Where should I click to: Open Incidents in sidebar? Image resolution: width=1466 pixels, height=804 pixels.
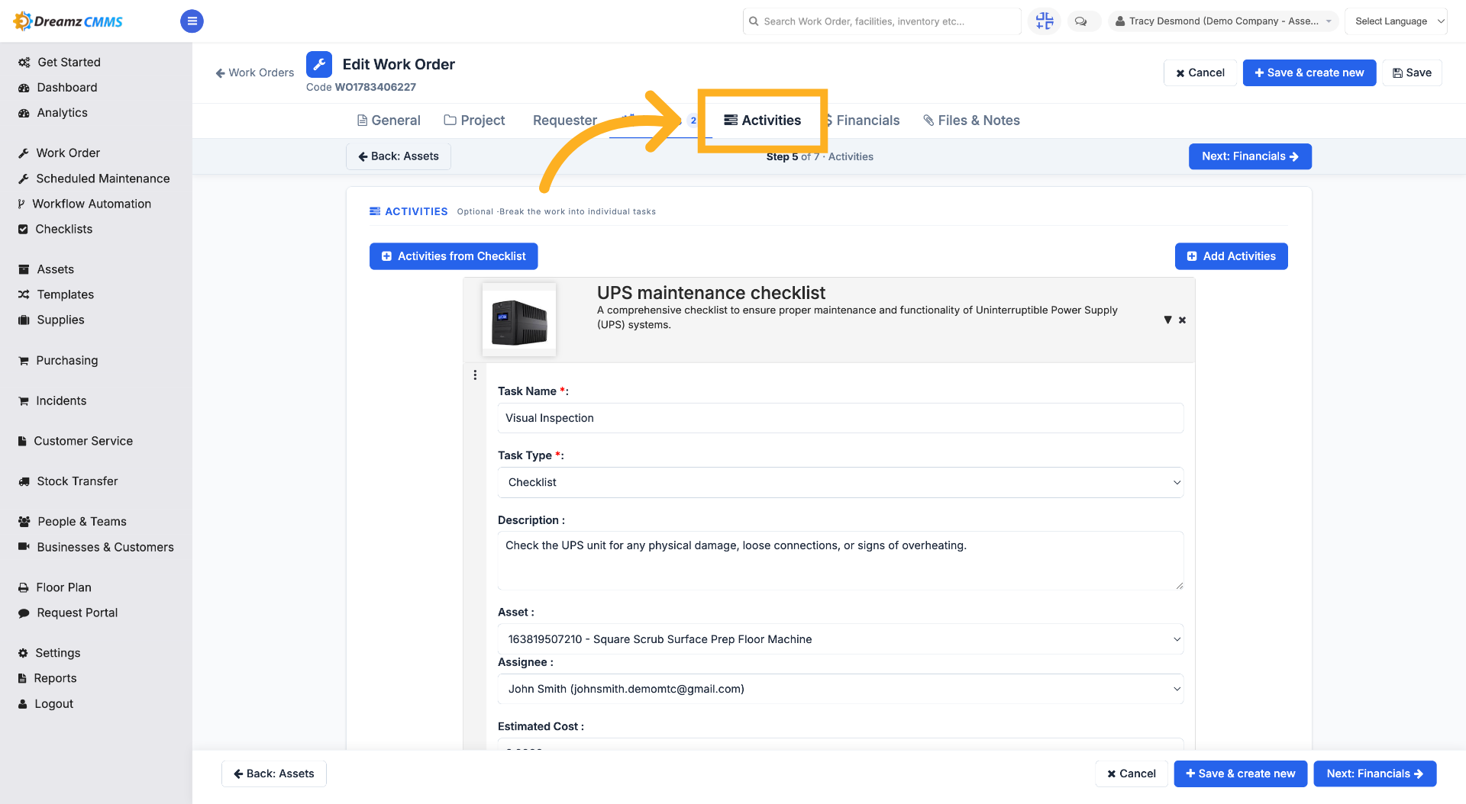[x=53, y=400]
